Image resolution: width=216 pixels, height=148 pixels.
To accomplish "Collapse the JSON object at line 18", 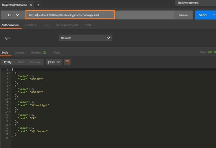I will tap(10, 125).
